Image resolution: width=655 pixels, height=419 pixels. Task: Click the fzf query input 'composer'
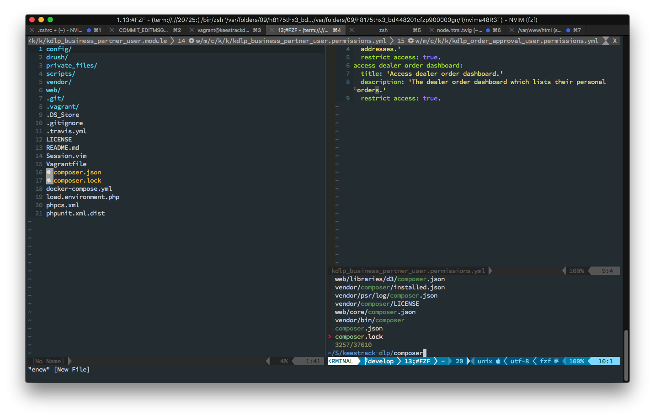[x=408, y=353]
